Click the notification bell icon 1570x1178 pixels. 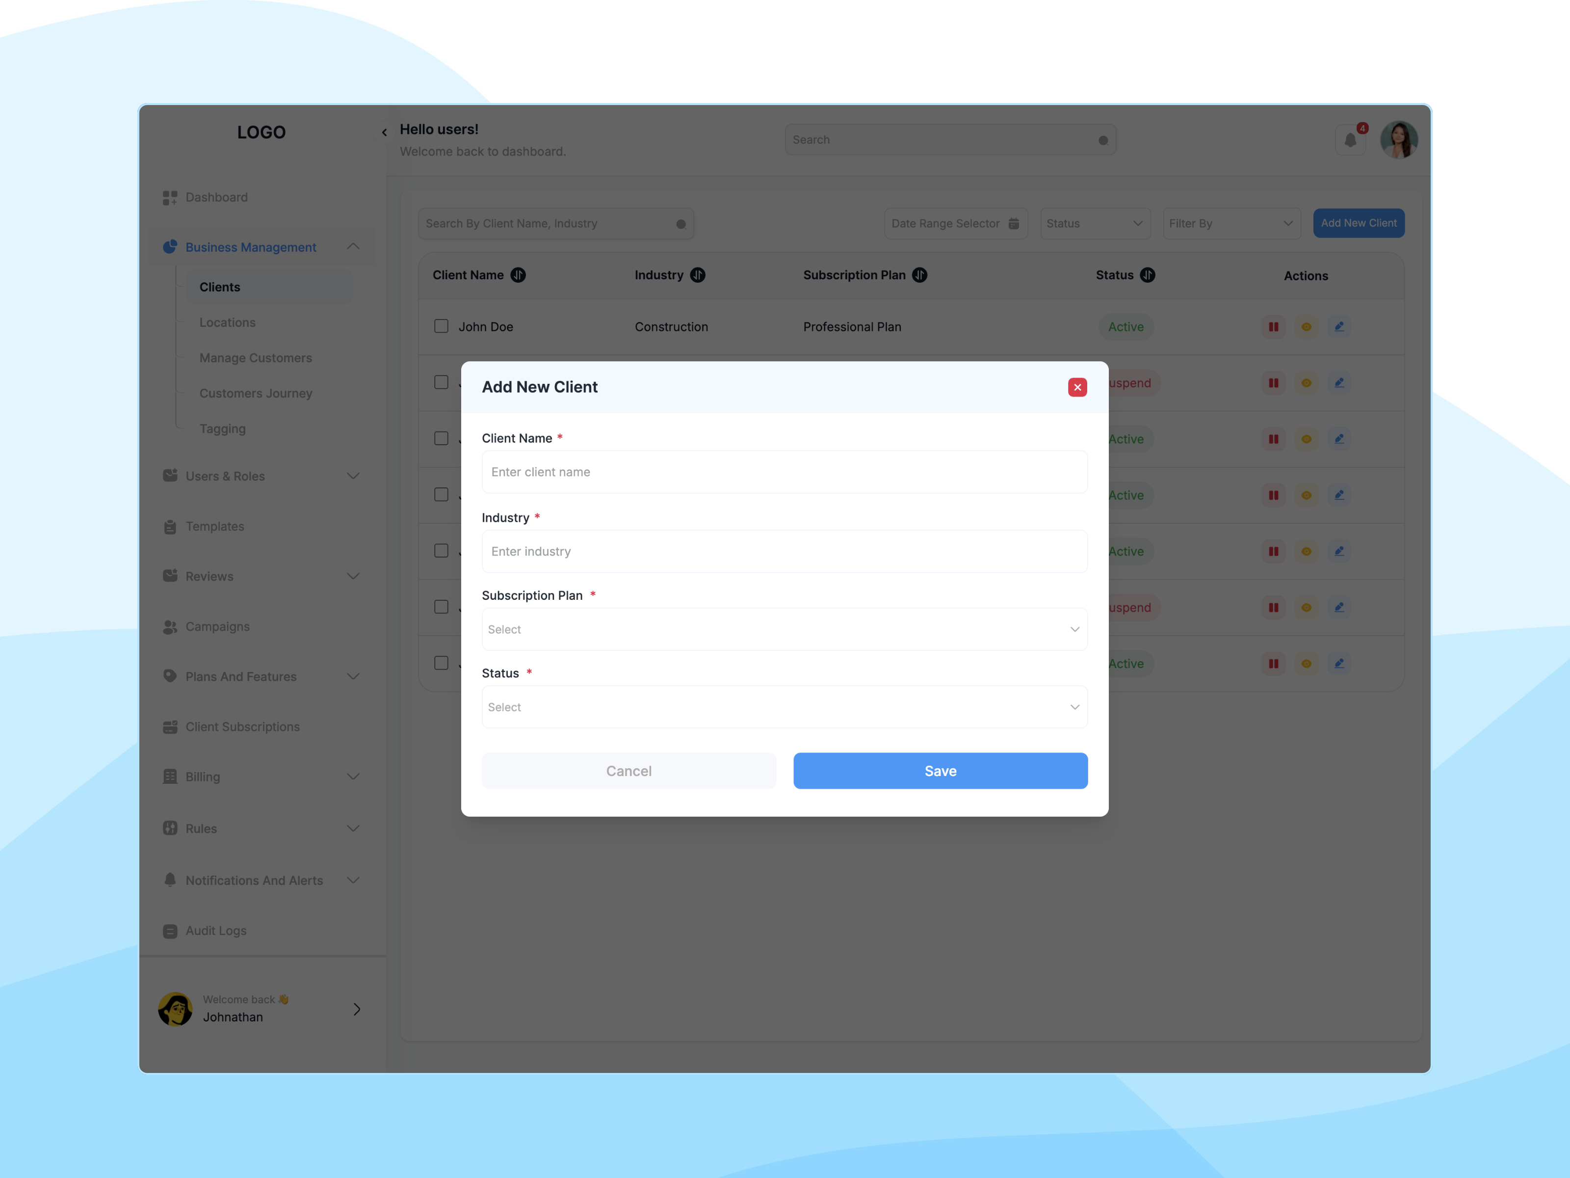[1350, 140]
